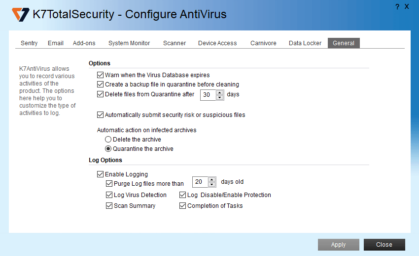Image resolution: width=419 pixels, height=256 pixels.
Task: Click the K7 logo icon
Action: (20, 14)
